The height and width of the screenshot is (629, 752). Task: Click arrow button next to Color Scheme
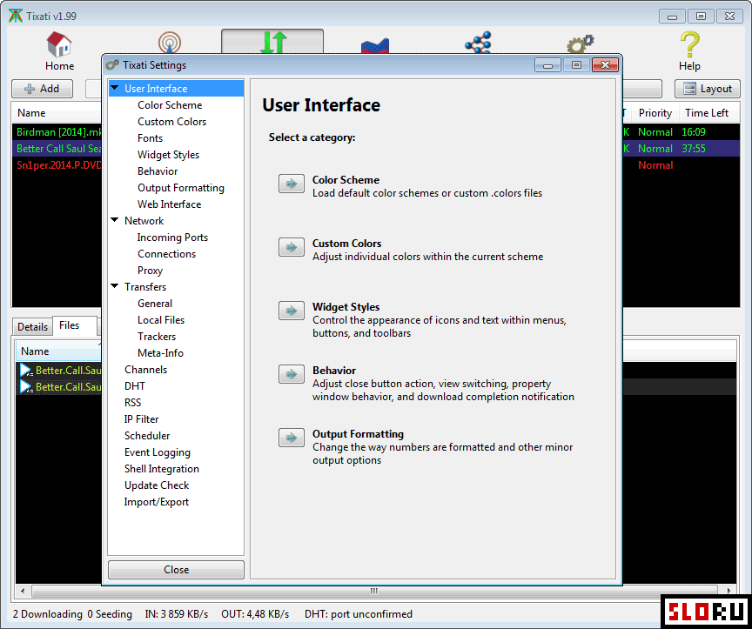[x=291, y=184]
